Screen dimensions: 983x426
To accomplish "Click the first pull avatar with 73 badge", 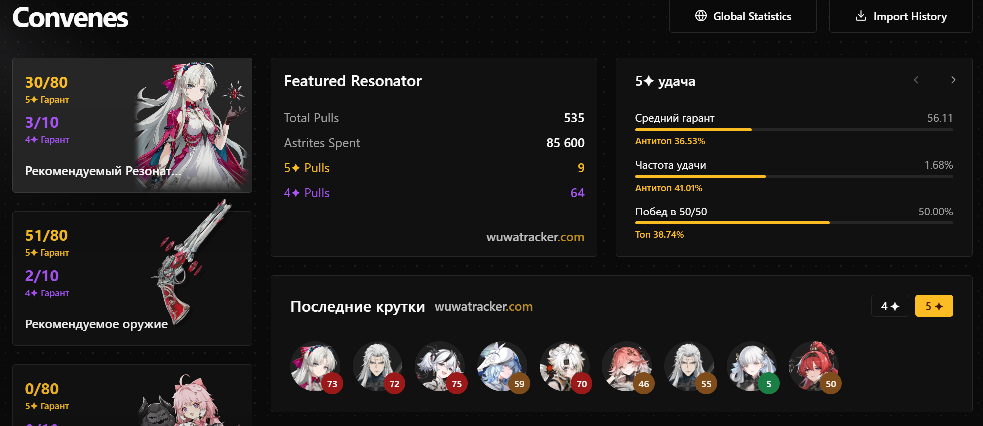I will [315, 366].
